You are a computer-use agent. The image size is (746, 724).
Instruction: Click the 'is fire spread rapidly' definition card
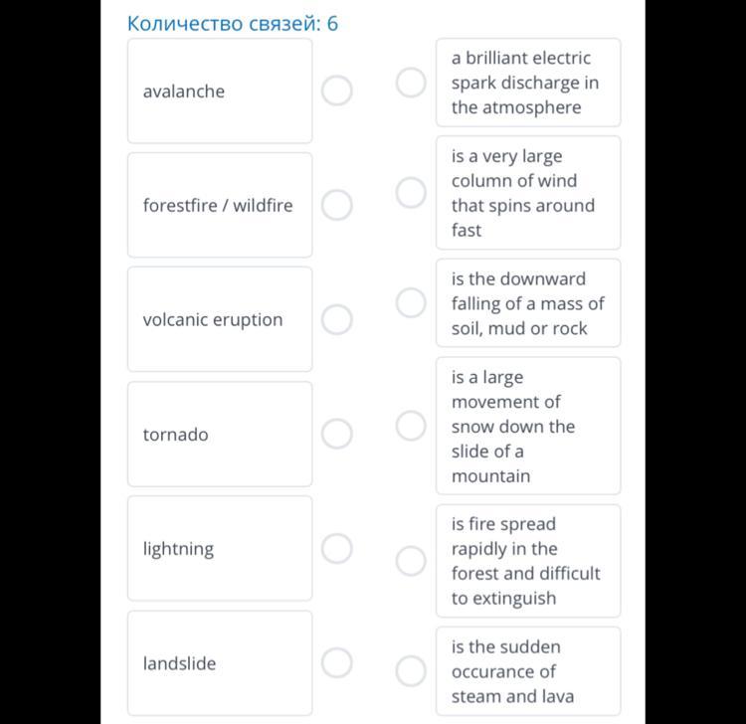click(527, 561)
